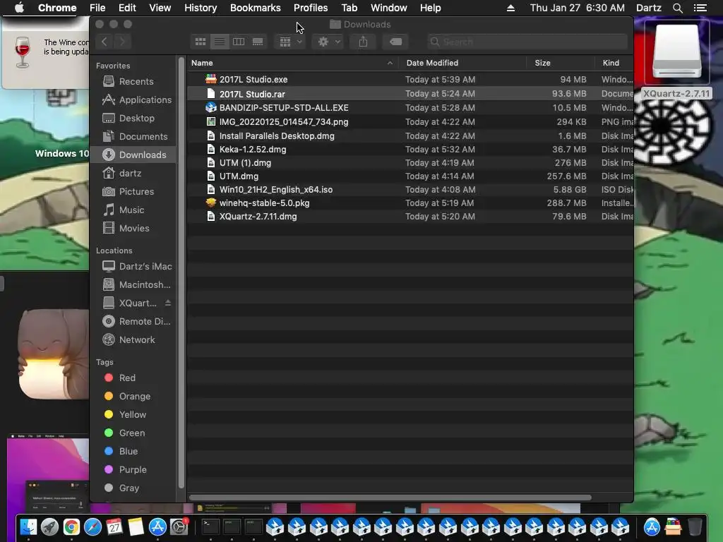Go forward with the Finder forward arrow
Screen dimensions: 723x542
(122, 42)
